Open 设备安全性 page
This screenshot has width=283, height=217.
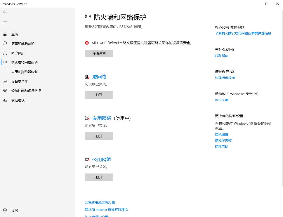tap(19, 81)
